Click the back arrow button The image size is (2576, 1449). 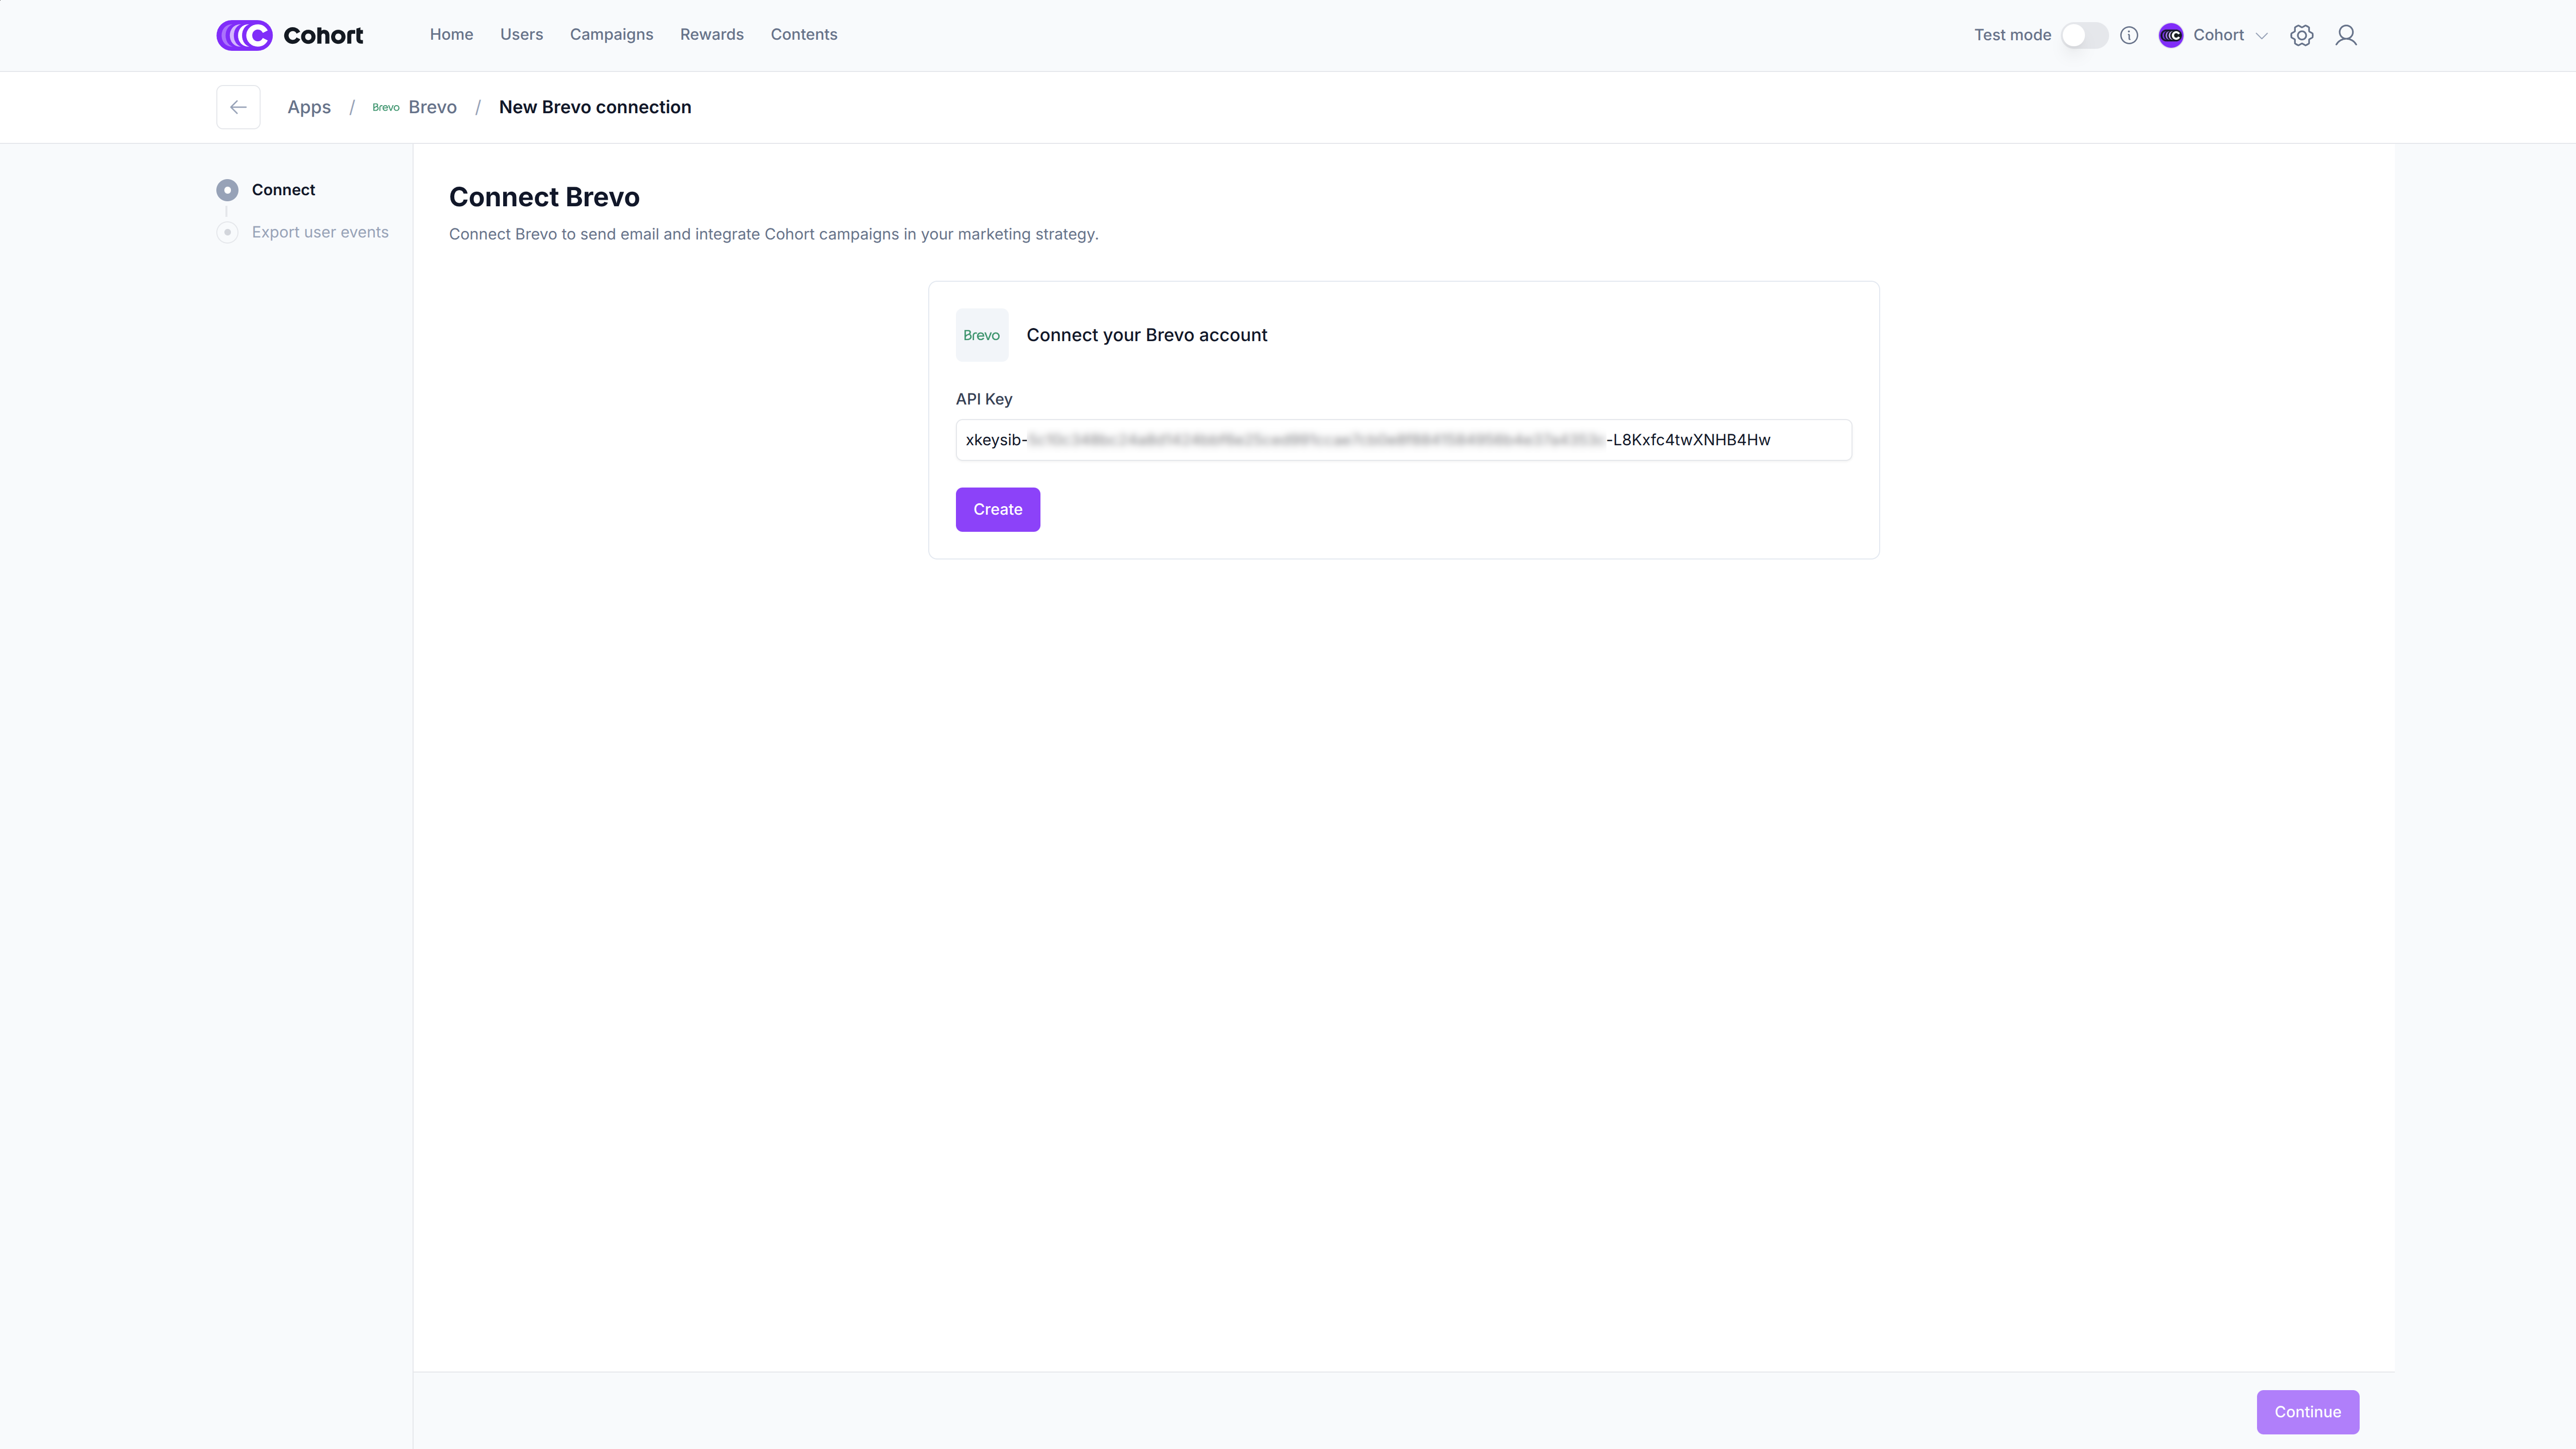point(238,107)
